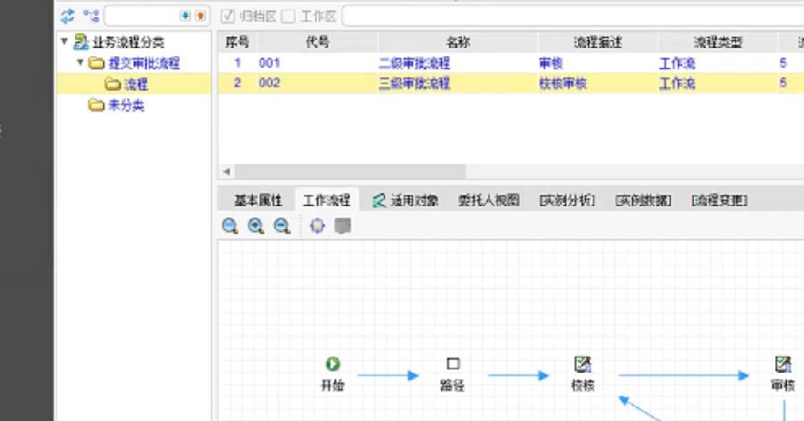Click the blue down arrow in the tree search box
The width and height of the screenshot is (804, 421).
click(185, 16)
